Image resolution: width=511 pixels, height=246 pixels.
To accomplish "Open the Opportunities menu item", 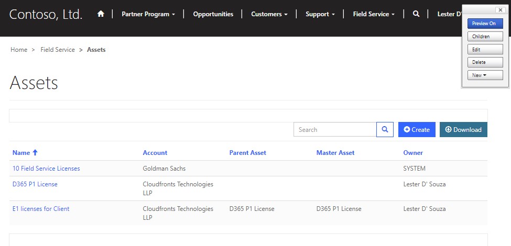I will [x=213, y=14].
